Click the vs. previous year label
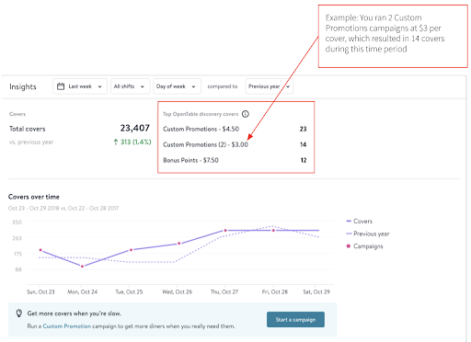 pyautogui.click(x=31, y=142)
